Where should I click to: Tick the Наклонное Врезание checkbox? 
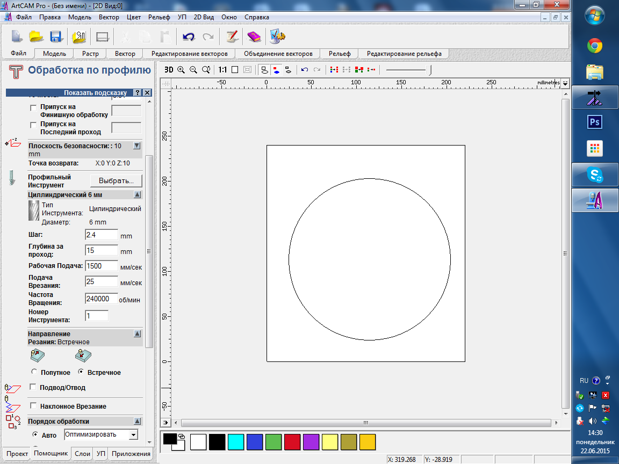click(33, 407)
